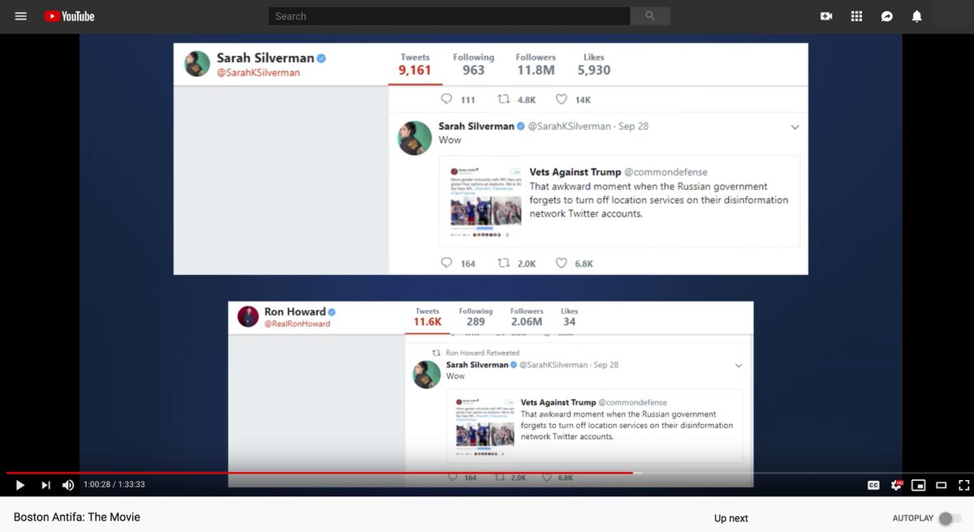974x532 pixels.
Task: Click the reply icon with 111 replies
Action: tap(446, 99)
